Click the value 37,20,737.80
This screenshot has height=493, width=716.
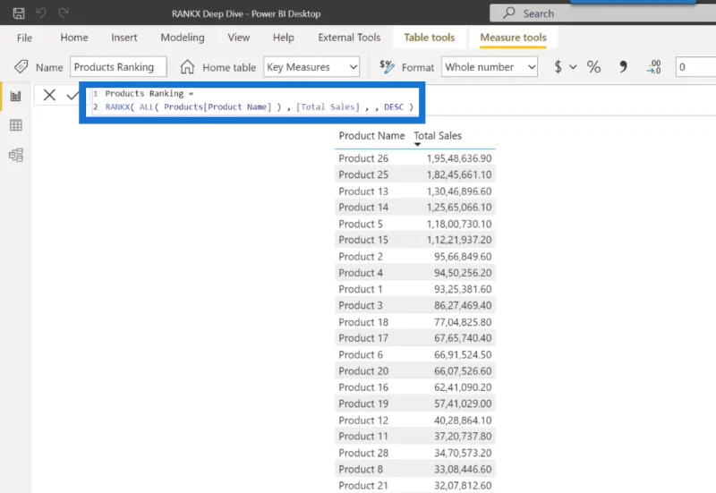coord(463,437)
